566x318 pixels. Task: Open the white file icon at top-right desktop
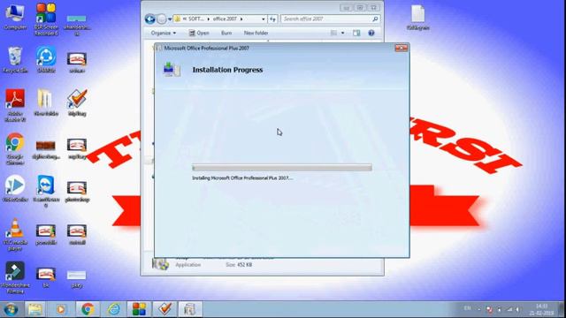tap(418, 18)
